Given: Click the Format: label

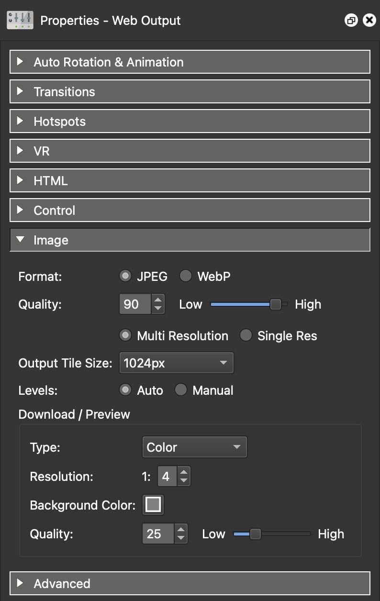Looking at the screenshot, I should click(x=40, y=276).
